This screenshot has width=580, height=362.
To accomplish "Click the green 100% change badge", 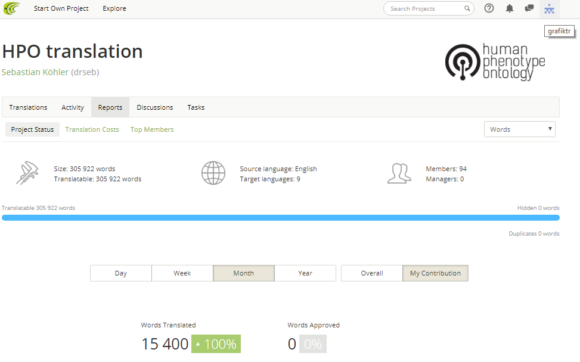I will click(216, 344).
